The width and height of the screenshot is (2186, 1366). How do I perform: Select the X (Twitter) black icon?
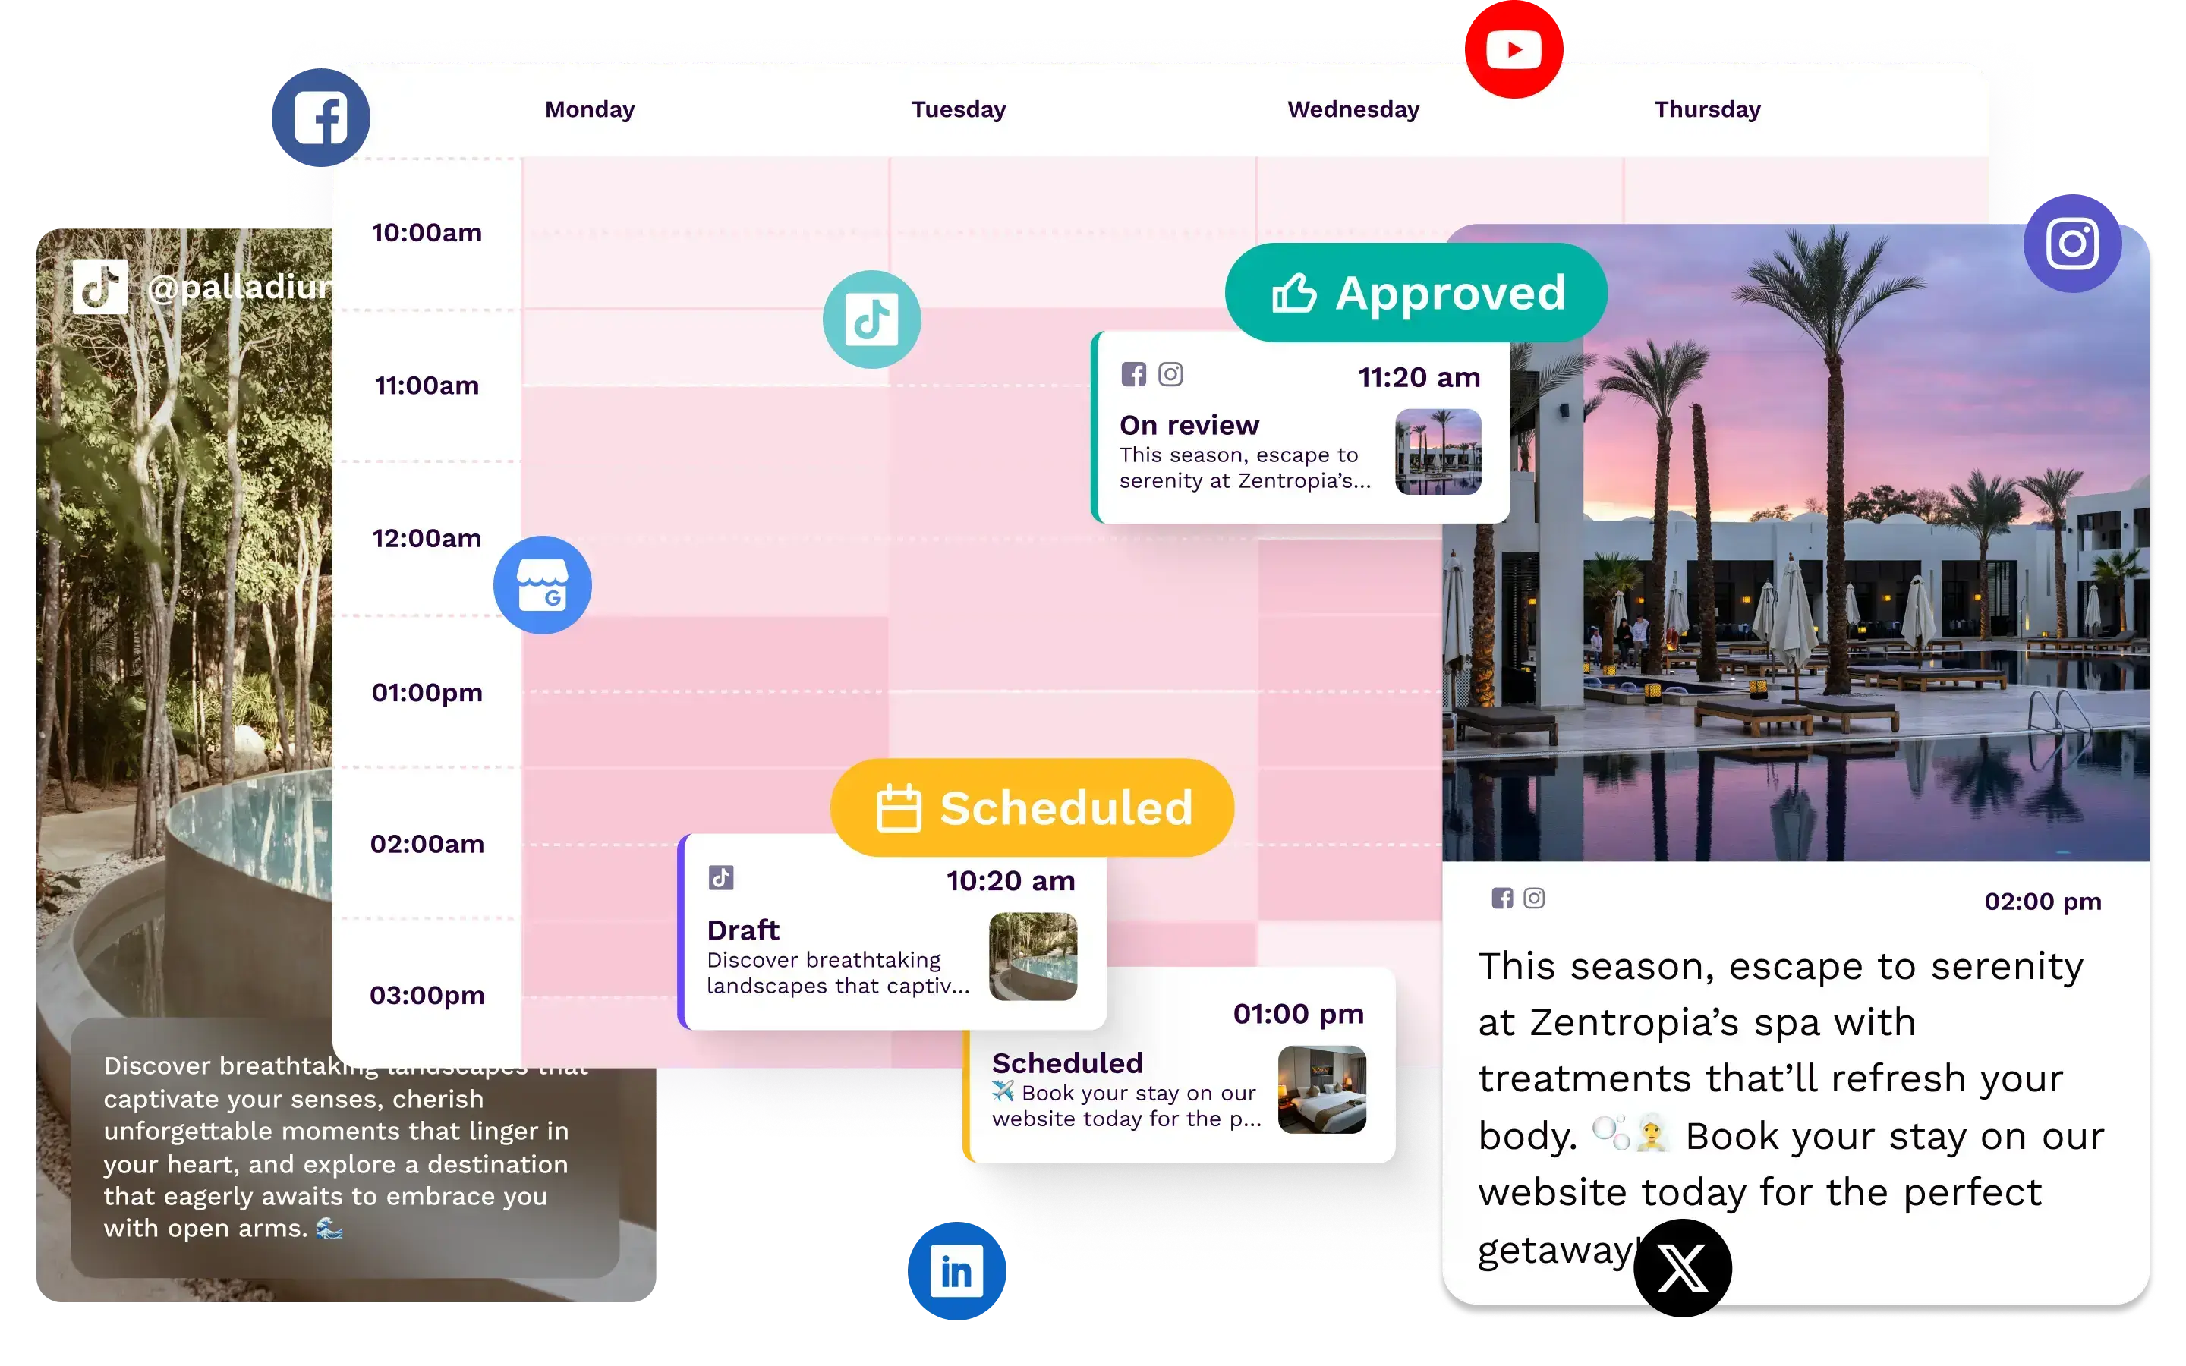pyautogui.click(x=1683, y=1267)
